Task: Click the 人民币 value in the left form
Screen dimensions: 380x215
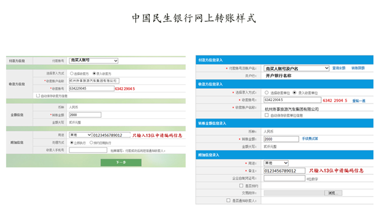Action: tap(73, 107)
